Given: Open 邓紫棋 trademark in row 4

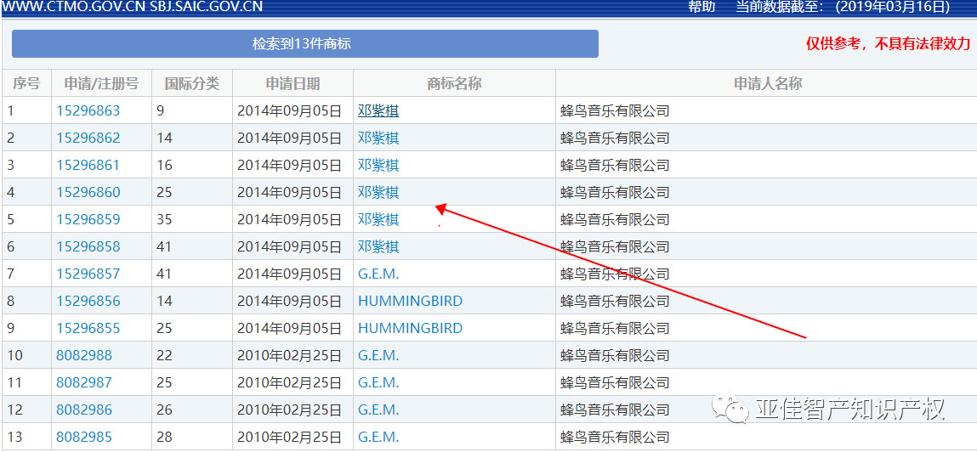Looking at the screenshot, I should pyautogui.click(x=378, y=192).
